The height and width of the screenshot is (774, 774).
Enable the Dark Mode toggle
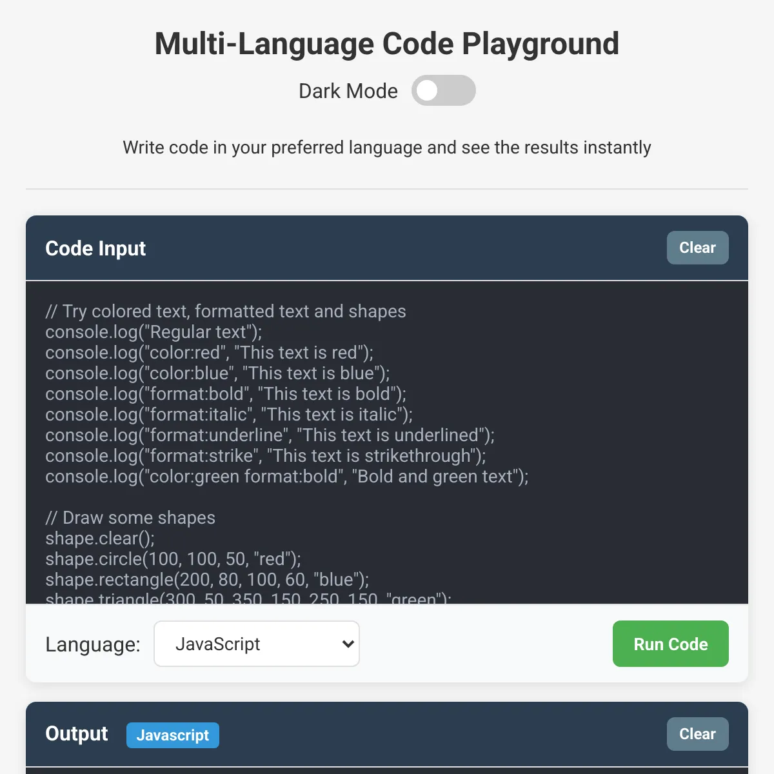(x=443, y=90)
